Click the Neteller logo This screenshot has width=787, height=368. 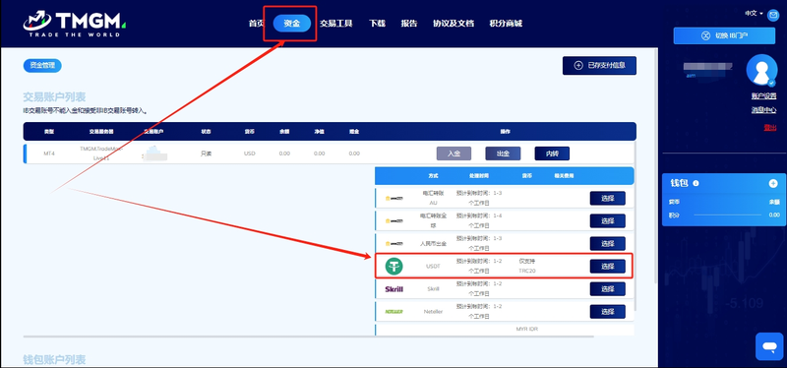pos(394,312)
